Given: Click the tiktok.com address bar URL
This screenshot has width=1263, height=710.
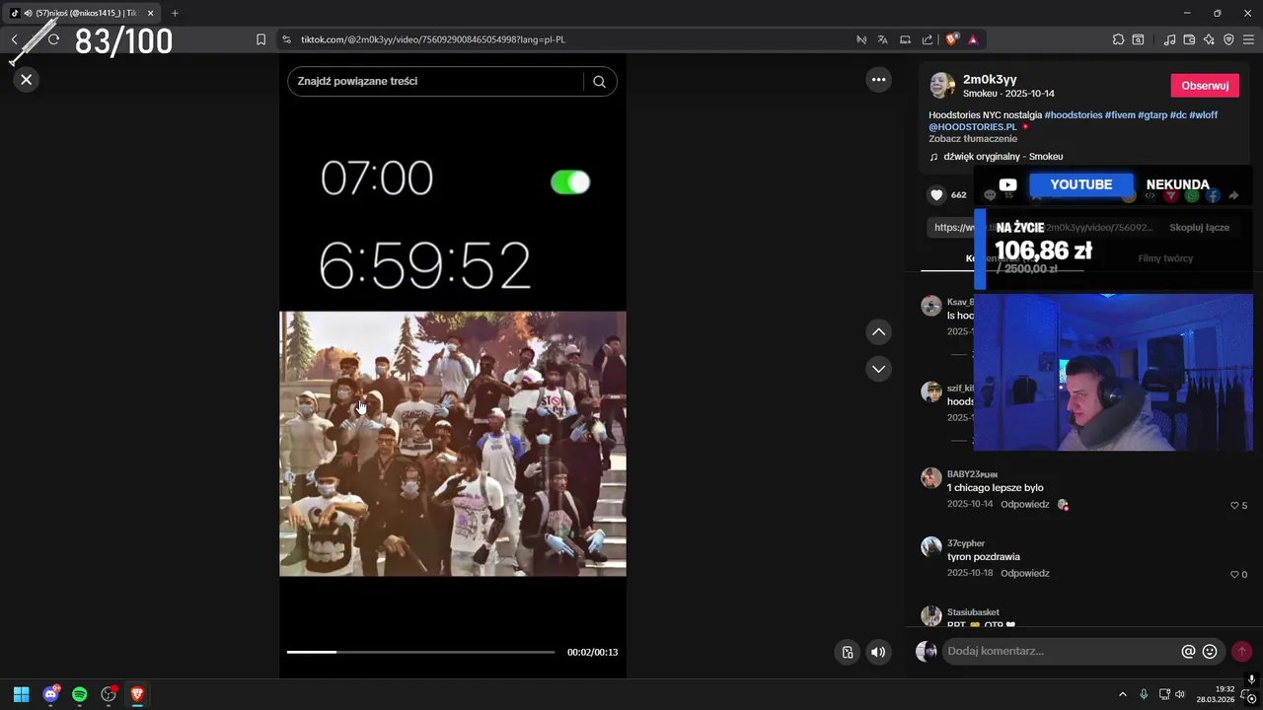Looking at the screenshot, I should 432,39.
